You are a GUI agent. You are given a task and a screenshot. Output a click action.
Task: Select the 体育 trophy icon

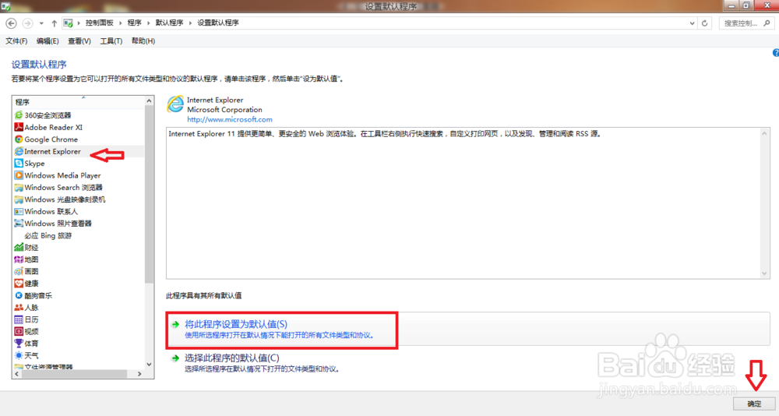19,343
